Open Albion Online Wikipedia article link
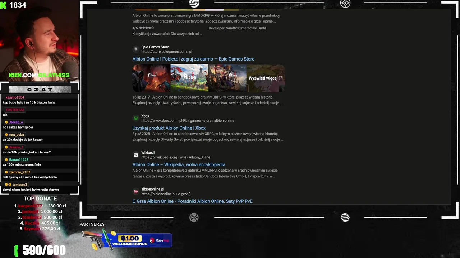460x258 pixels. [179, 165]
